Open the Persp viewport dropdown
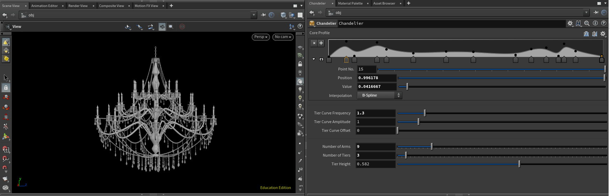 click(261, 37)
